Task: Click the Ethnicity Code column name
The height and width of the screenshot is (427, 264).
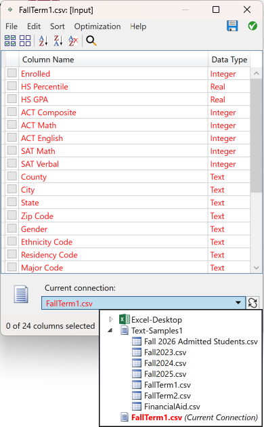Action: [47, 242]
